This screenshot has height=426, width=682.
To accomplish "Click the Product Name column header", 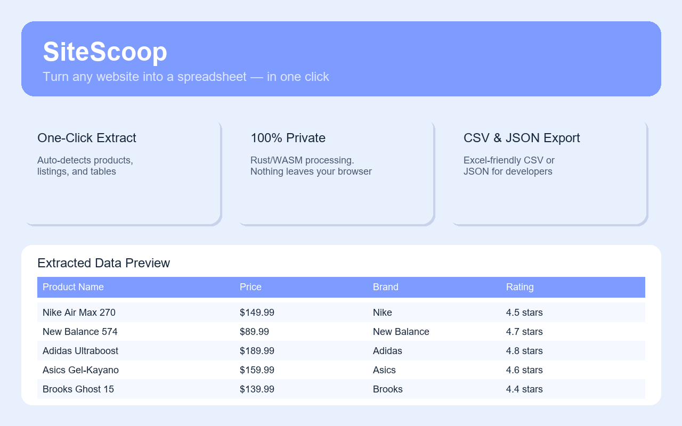I will [x=73, y=287].
